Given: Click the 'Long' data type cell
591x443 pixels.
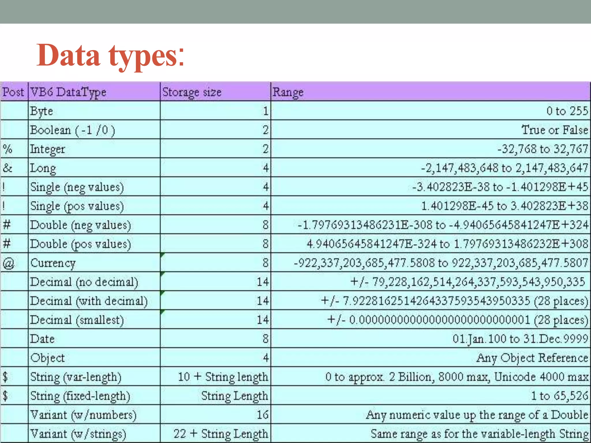Looking at the screenshot, I should tap(94, 168).
